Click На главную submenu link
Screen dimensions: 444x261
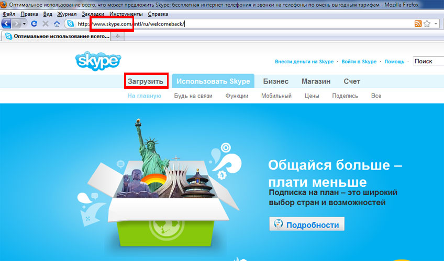click(145, 96)
